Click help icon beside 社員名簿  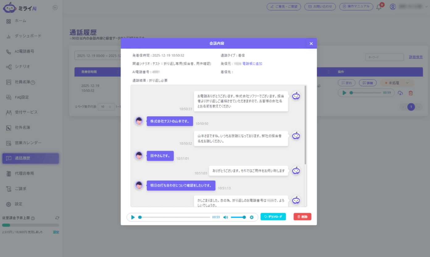click(33, 82)
